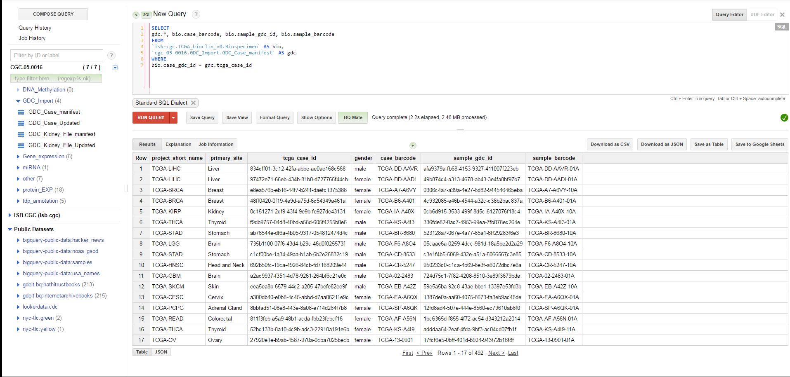Click Download as CSV
Viewport: 790px width, 377px height.
[610, 144]
